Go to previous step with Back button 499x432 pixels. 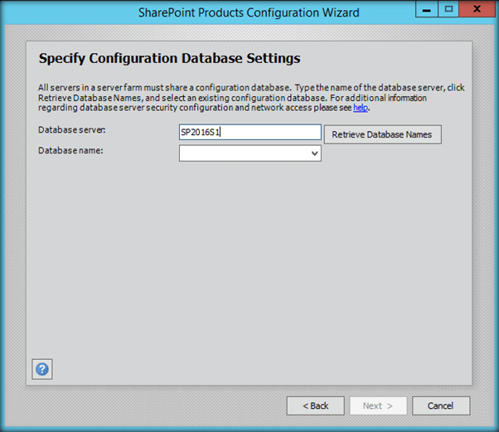point(315,405)
